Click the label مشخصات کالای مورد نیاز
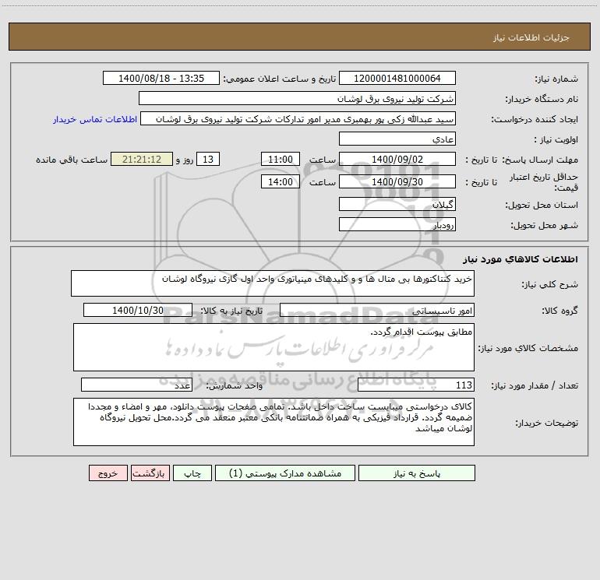This screenshot has height=580, width=600. click(x=528, y=348)
